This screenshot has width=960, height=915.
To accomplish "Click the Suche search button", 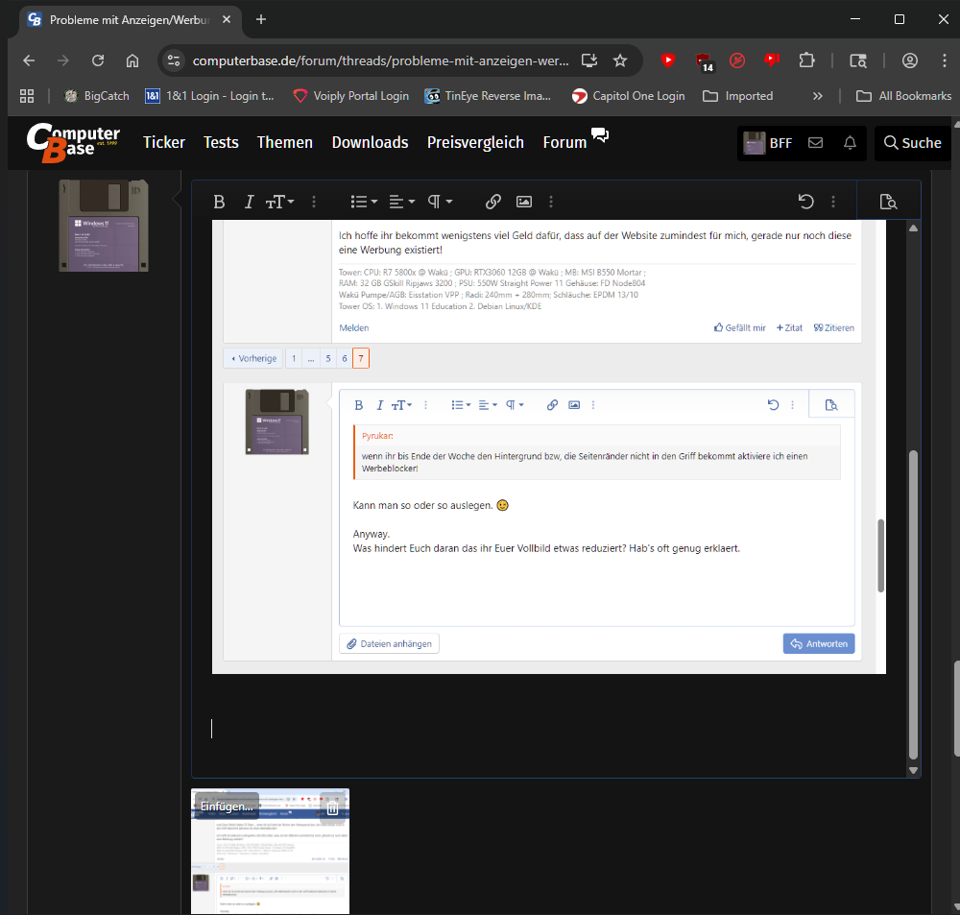I will [x=912, y=143].
